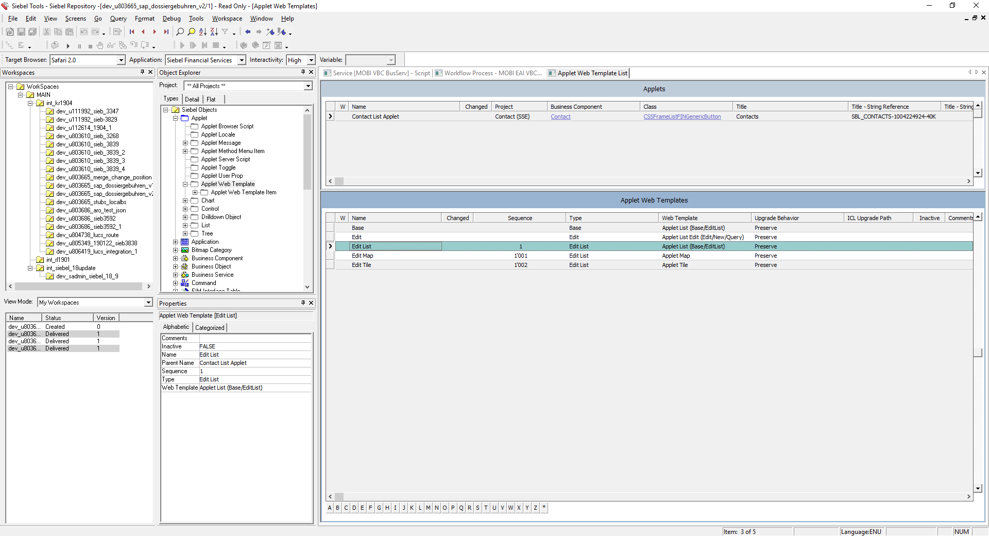Select the Edit Map web template row
This screenshot has width=989, height=536.
pos(649,256)
